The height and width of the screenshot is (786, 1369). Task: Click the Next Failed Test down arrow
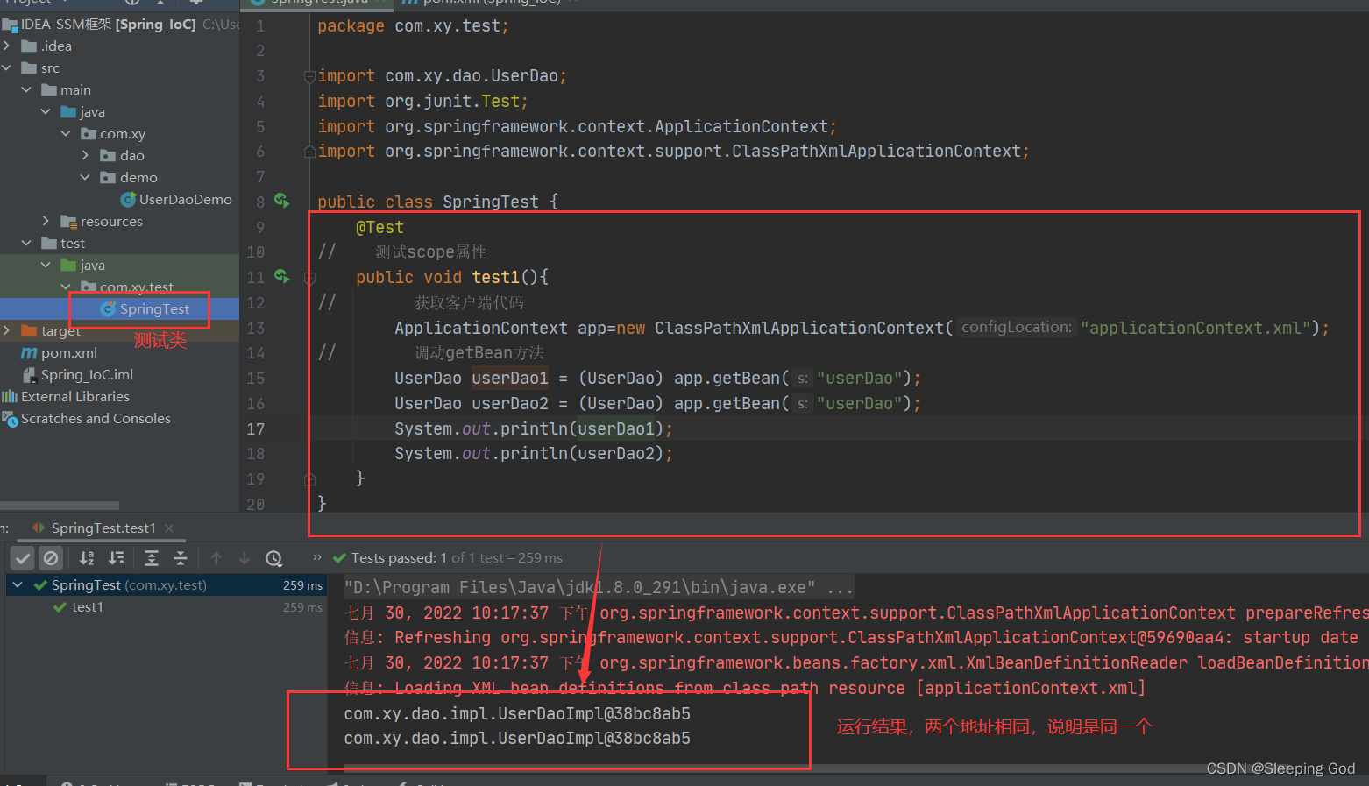click(245, 558)
